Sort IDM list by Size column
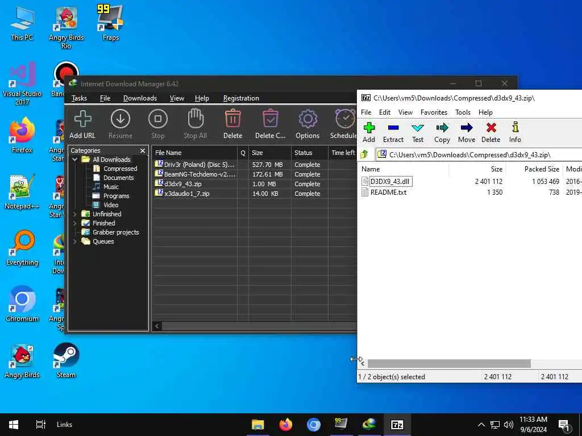Viewport: 582px width, 436px height. tap(270, 152)
